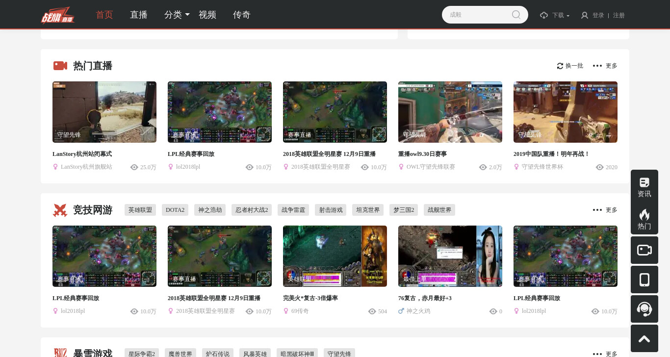This screenshot has height=357, width=670.
Task: Click 换一批 to refresh streams
Action: (574, 66)
